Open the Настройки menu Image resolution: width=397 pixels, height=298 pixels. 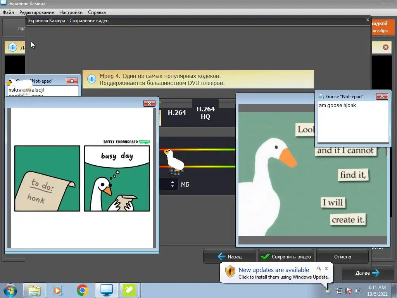click(x=71, y=12)
